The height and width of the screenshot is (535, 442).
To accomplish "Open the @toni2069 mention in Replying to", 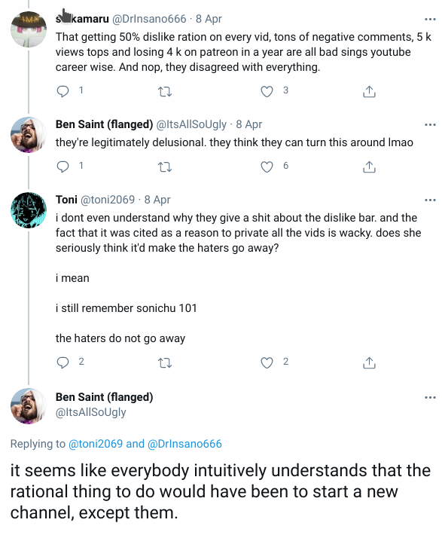I will pos(96,444).
